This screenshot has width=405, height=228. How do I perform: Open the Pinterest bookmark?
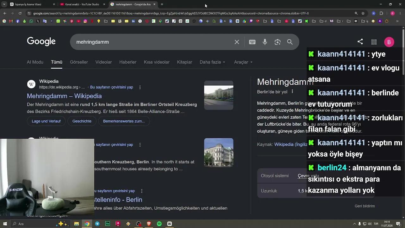(x=72, y=21)
